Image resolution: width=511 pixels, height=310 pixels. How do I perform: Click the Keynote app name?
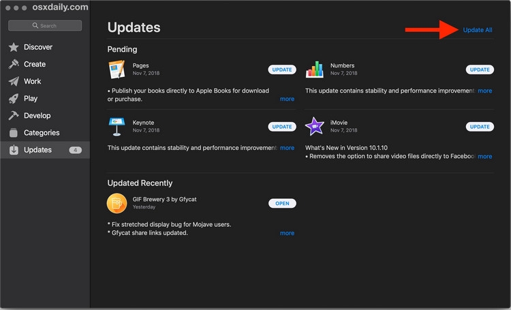pyautogui.click(x=143, y=123)
